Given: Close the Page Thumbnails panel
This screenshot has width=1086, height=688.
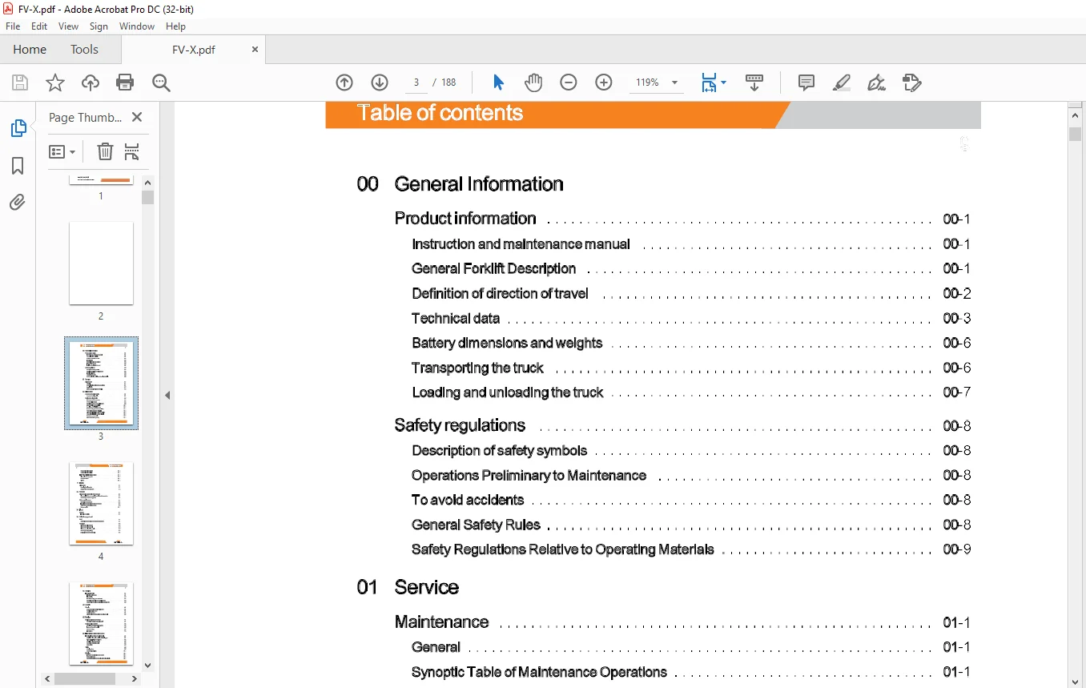Looking at the screenshot, I should coord(137,117).
